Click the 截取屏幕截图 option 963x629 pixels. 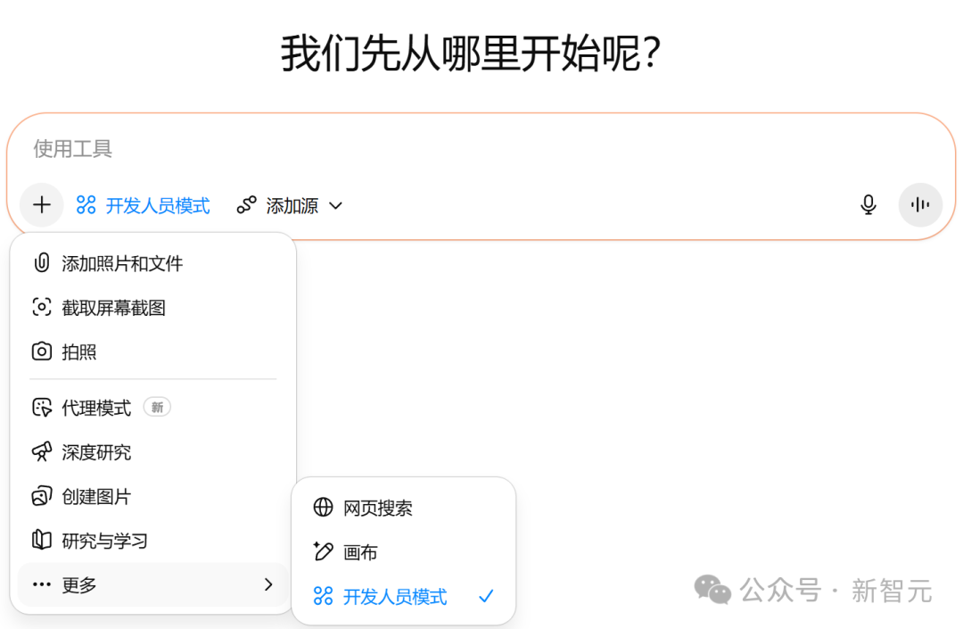click(113, 308)
